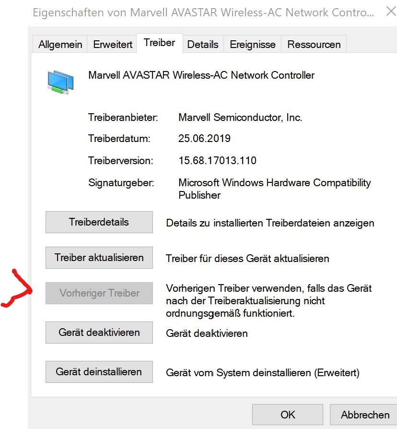Click the greyed Vorheriger Treiber button
The width and height of the screenshot is (397, 429).
click(99, 293)
